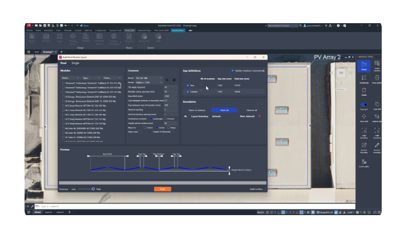The width and height of the screenshot is (396, 228).
Task: Switch to the Dual tab
Action: pos(63,63)
